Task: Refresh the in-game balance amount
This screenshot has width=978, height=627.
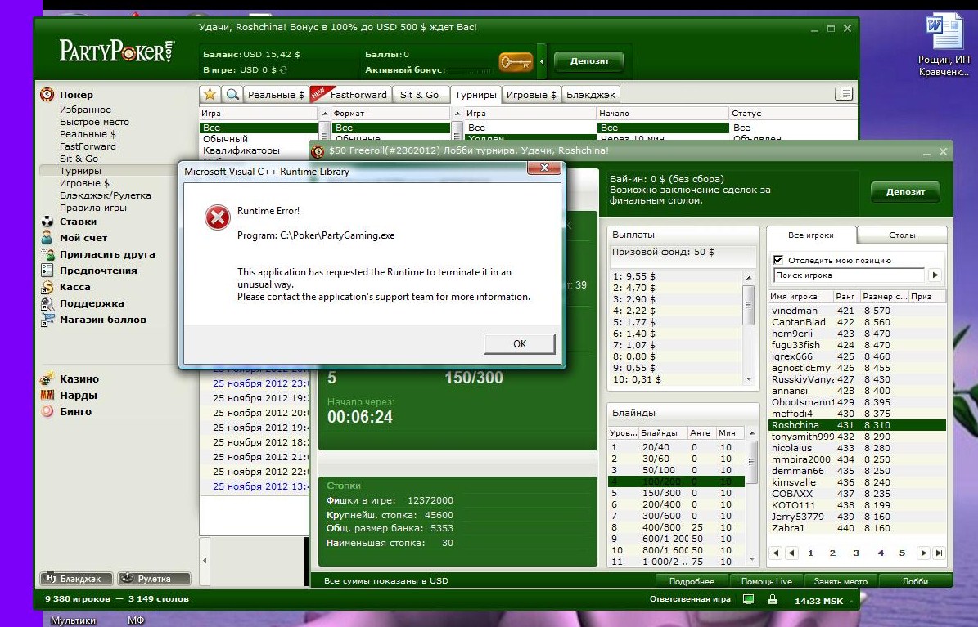Action: (x=284, y=69)
